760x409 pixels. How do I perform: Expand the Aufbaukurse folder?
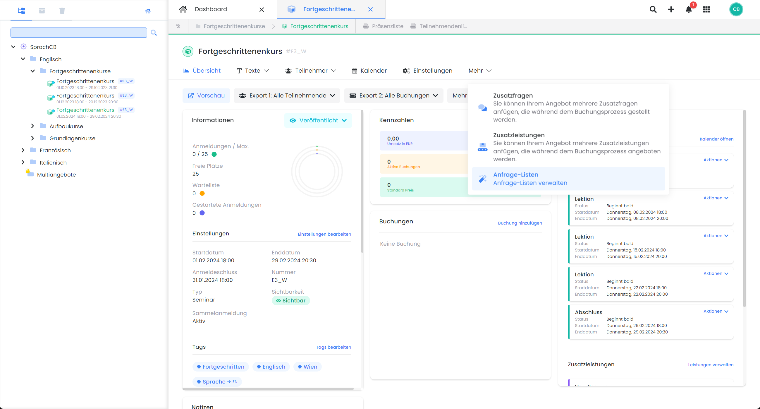pos(33,126)
